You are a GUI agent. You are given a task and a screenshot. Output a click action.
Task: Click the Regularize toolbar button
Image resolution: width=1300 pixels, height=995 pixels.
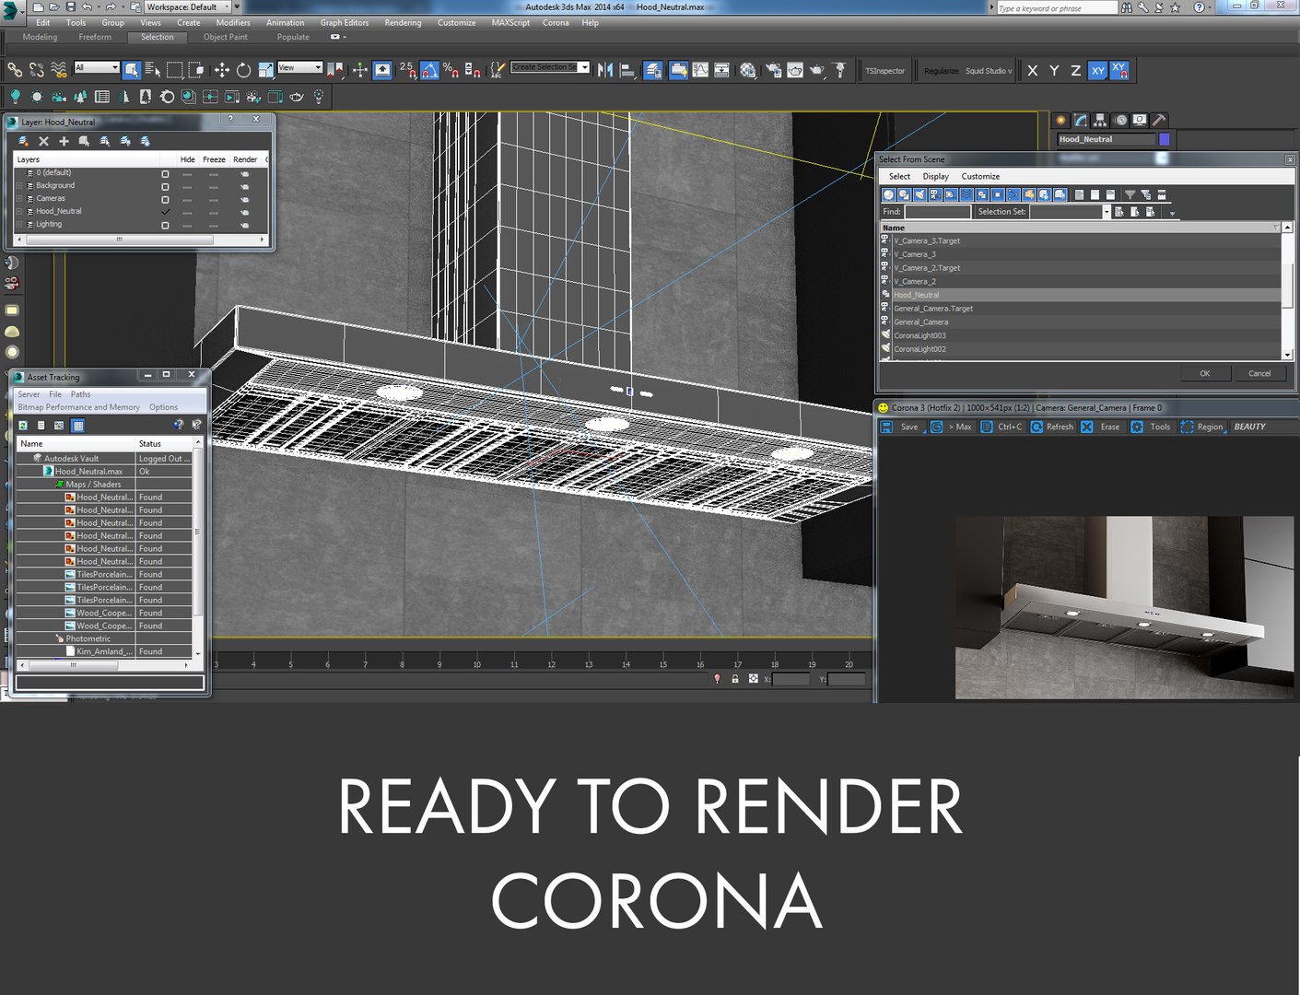(941, 71)
